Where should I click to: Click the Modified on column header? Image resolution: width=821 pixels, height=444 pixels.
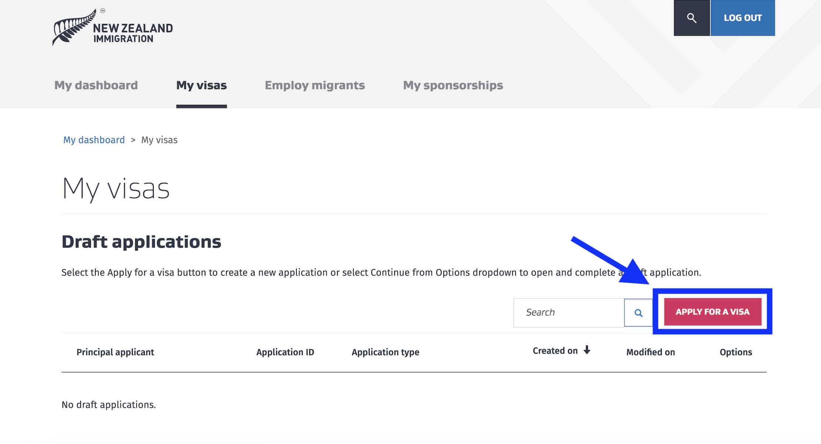pyautogui.click(x=650, y=352)
